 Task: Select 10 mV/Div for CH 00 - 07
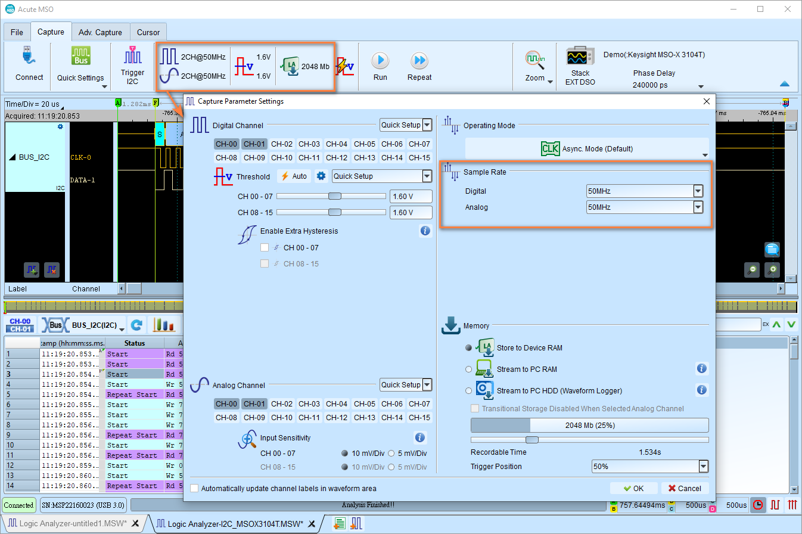(x=345, y=453)
